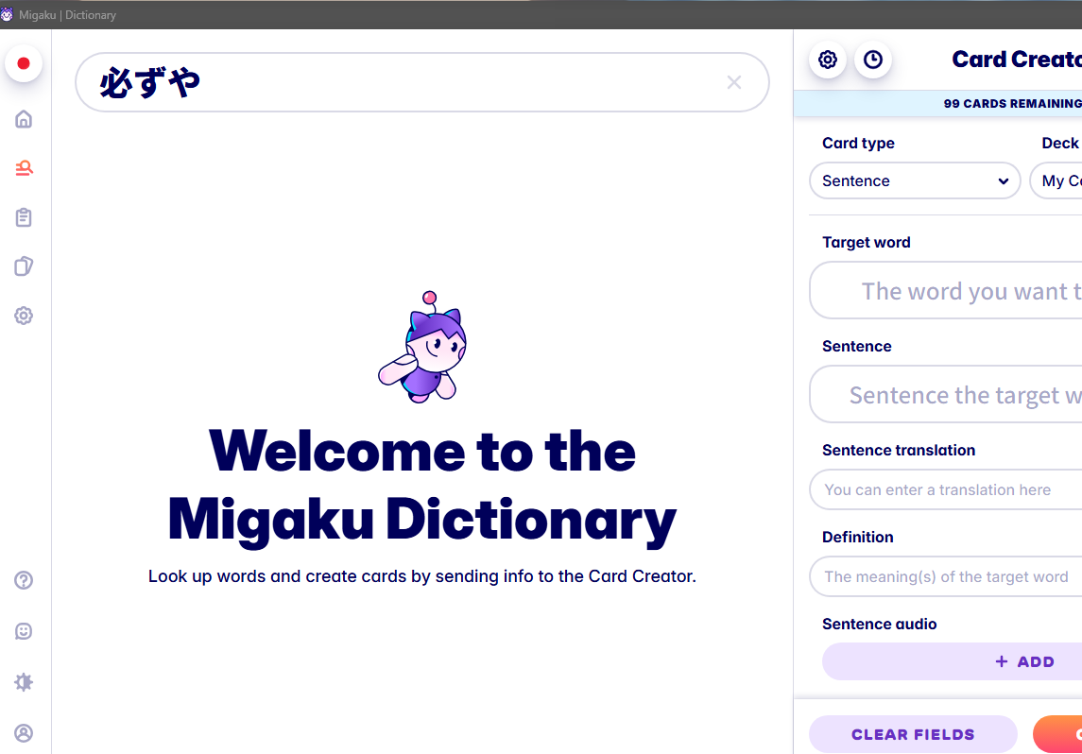Screen dimensions: 1082x754
Task: Open the dictionary search icon in sidebar
Action: click(x=25, y=168)
